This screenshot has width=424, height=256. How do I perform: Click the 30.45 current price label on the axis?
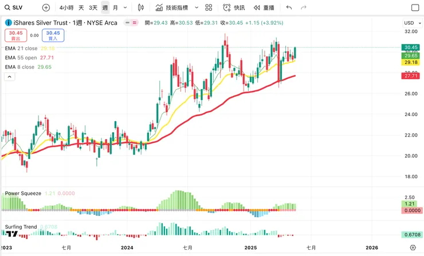[x=410, y=47]
